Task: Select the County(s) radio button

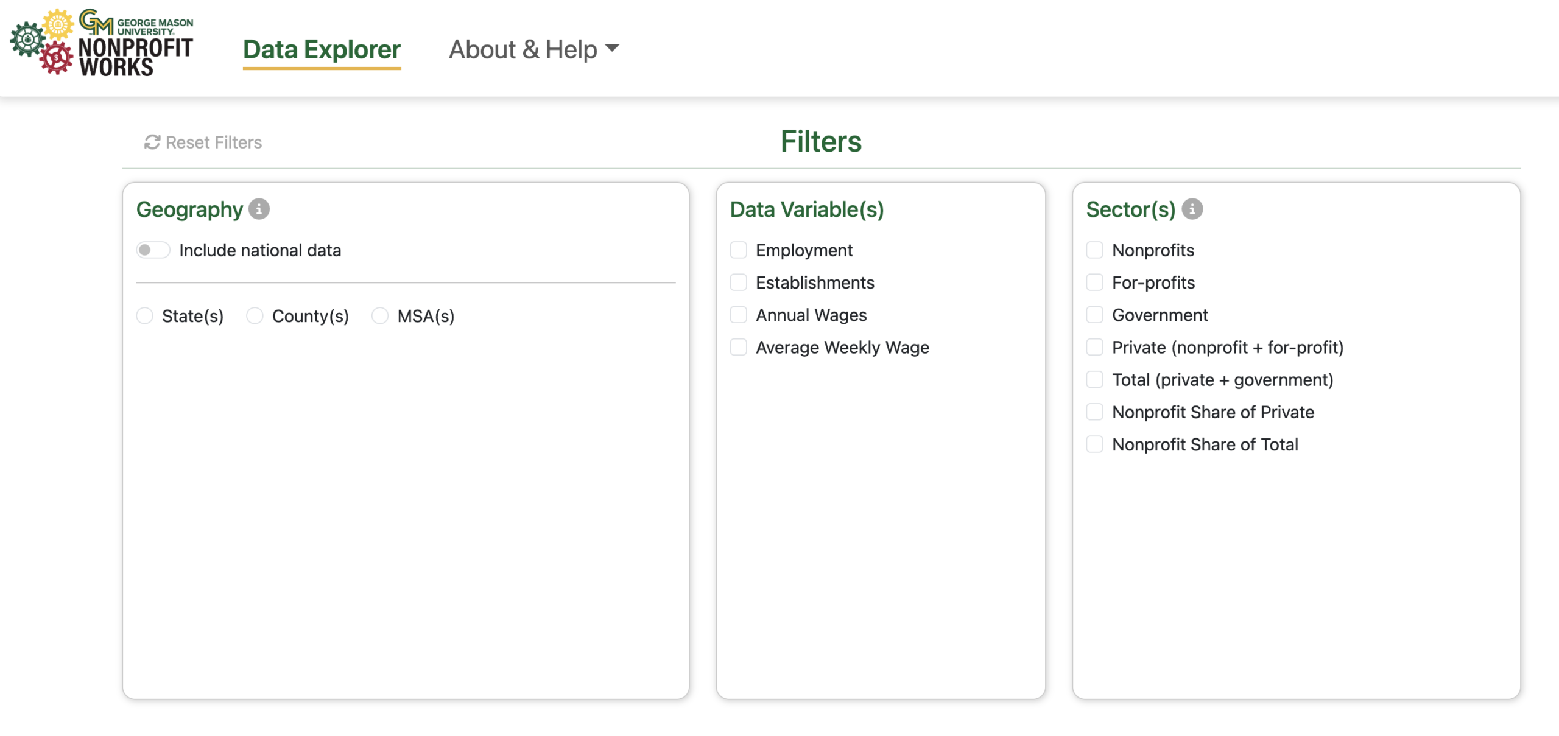Action: pos(255,316)
